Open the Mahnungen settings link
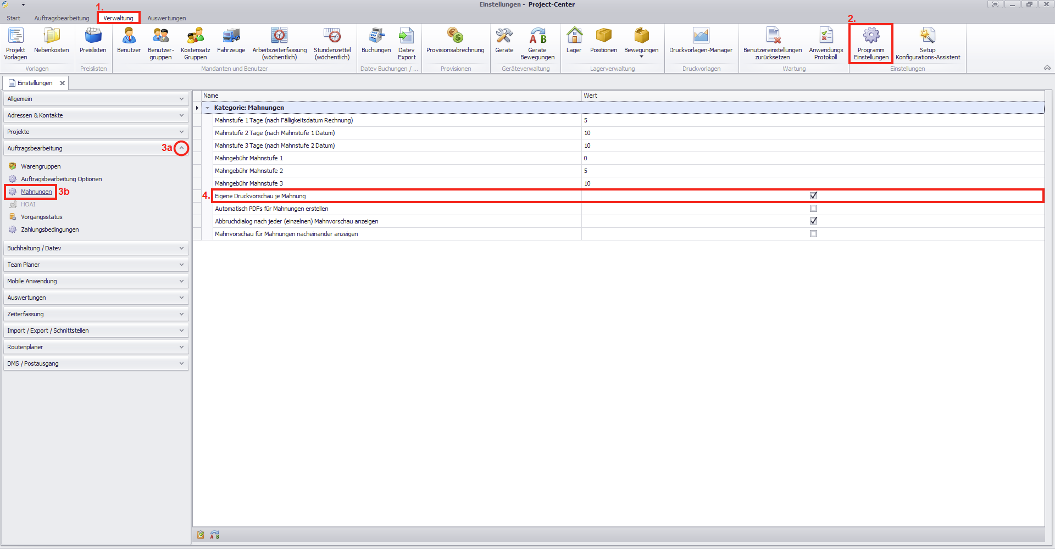This screenshot has height=549, width=1055. (x=36, y=192)
